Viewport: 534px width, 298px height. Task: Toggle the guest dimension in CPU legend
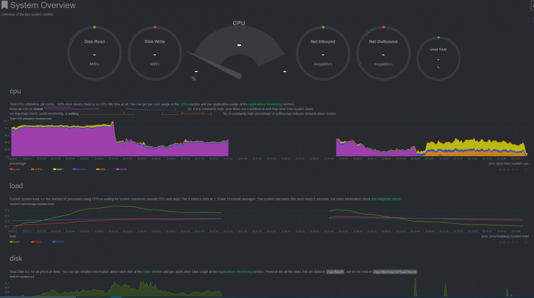tap(15, 169)
